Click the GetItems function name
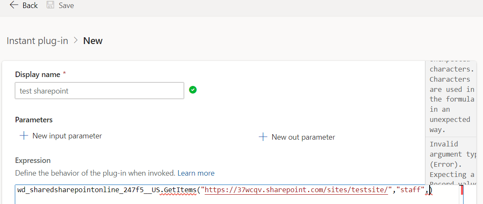483x204 pixels. point(181,190)
